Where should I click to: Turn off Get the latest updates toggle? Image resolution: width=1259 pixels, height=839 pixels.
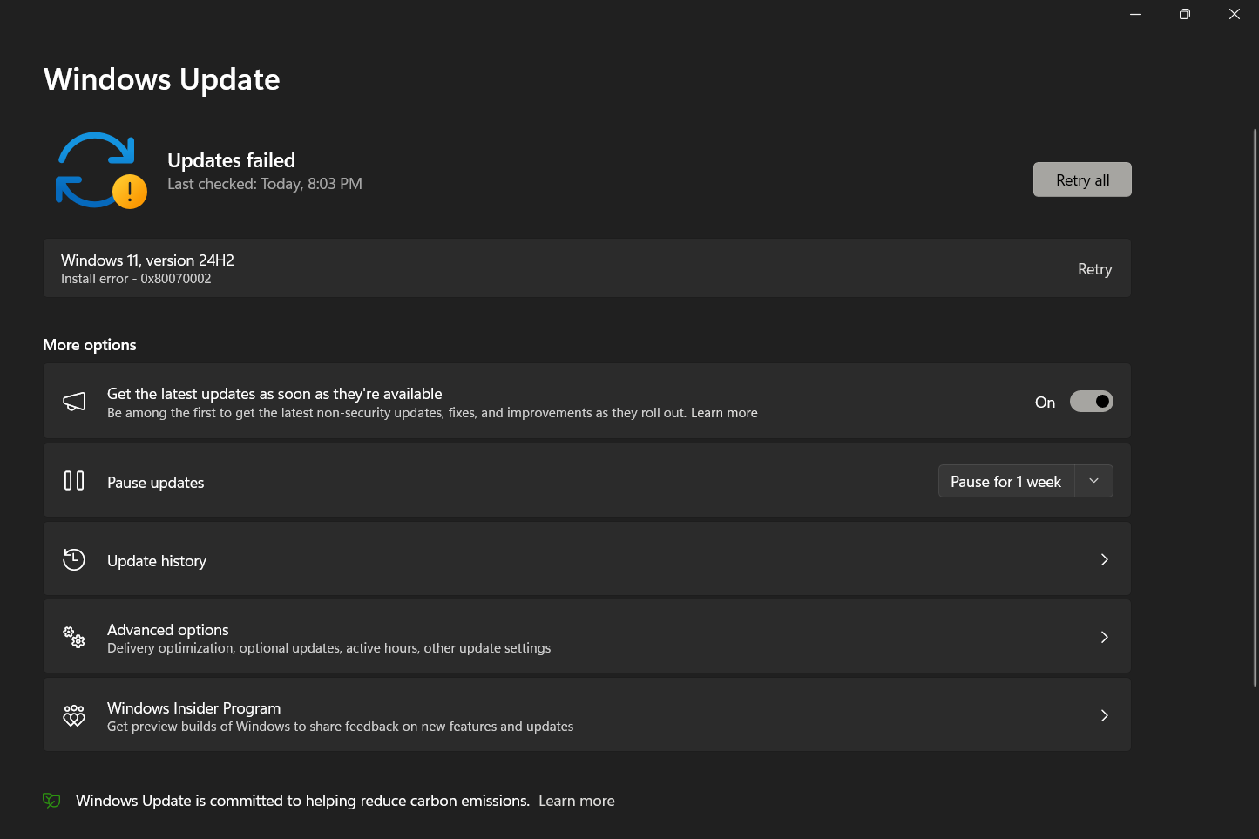(1091, 402)
